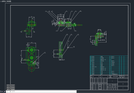Viewport: 134px width, 93px height.
Task: Select balloon number 10 leader text
Action: [67, 34]
